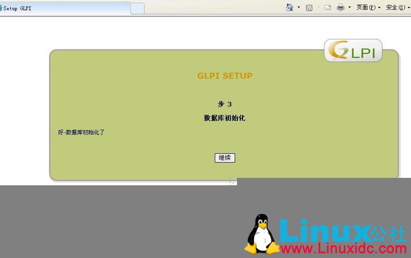411x258 pixels.
Task: Open the 页面(P) menu
Action: click(x=368, y=7)
